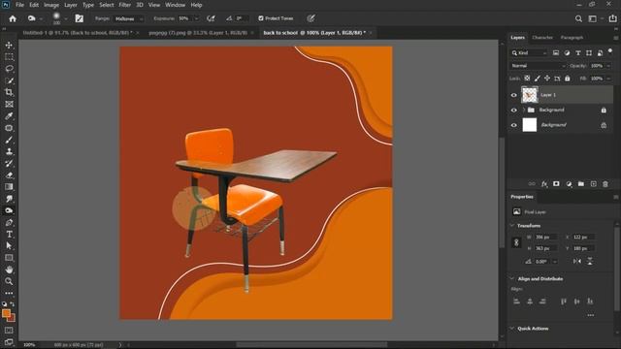621x349 pixels.
Task: Select the Pen tool
Action: tap(9, 222)
